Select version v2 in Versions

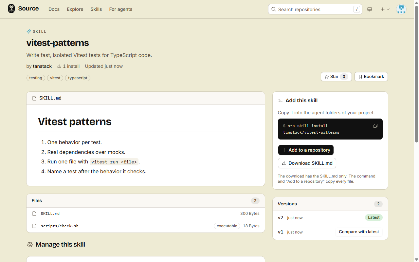coord(281,217)
